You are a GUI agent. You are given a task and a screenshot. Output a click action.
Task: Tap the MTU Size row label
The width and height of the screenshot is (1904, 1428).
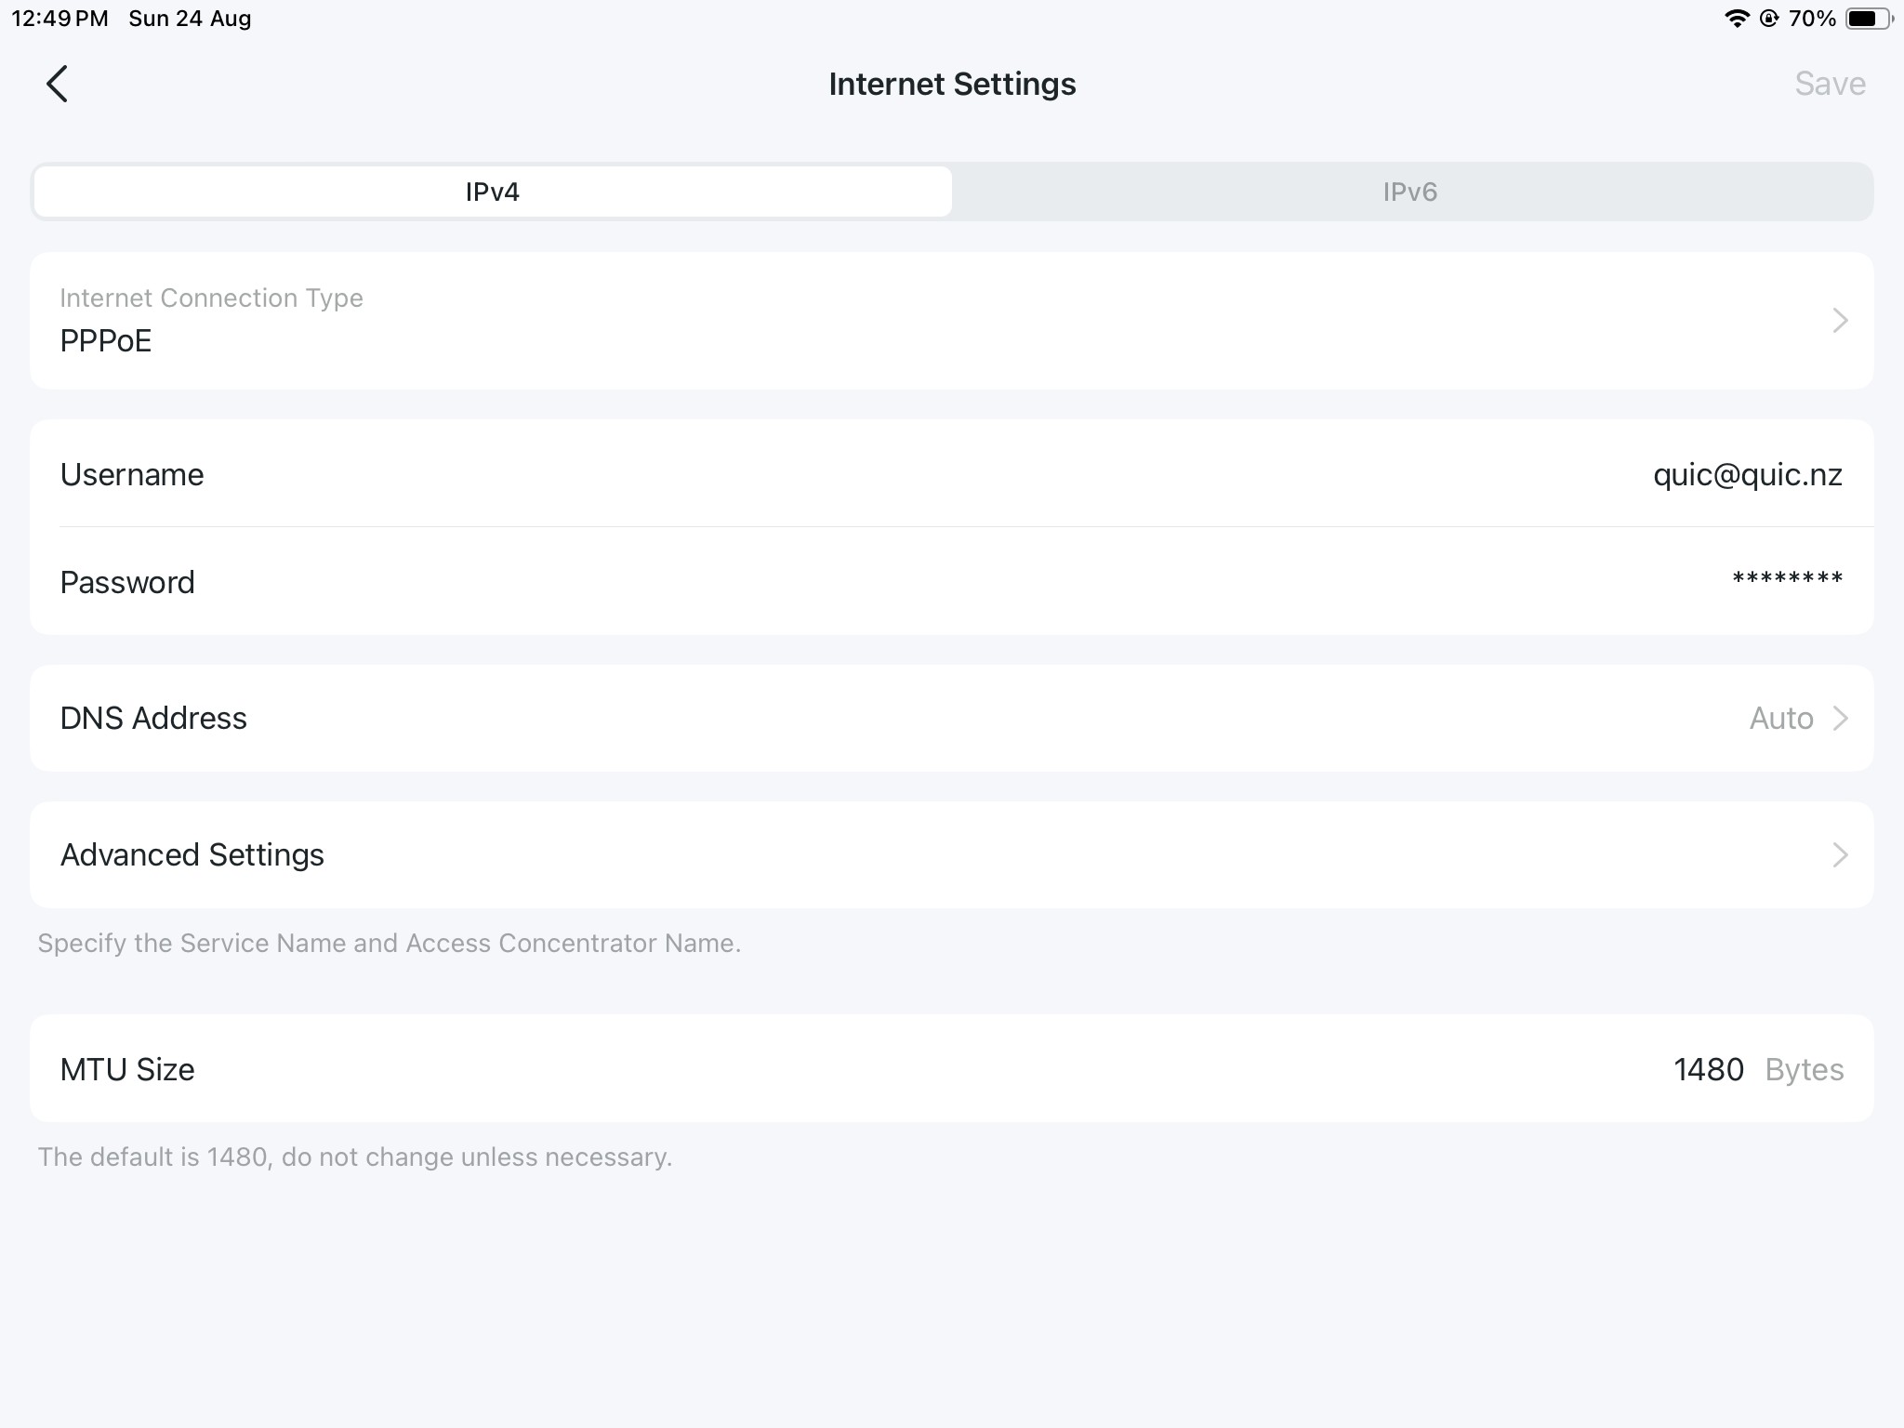pyautogui.click(x=127, y=1069)
